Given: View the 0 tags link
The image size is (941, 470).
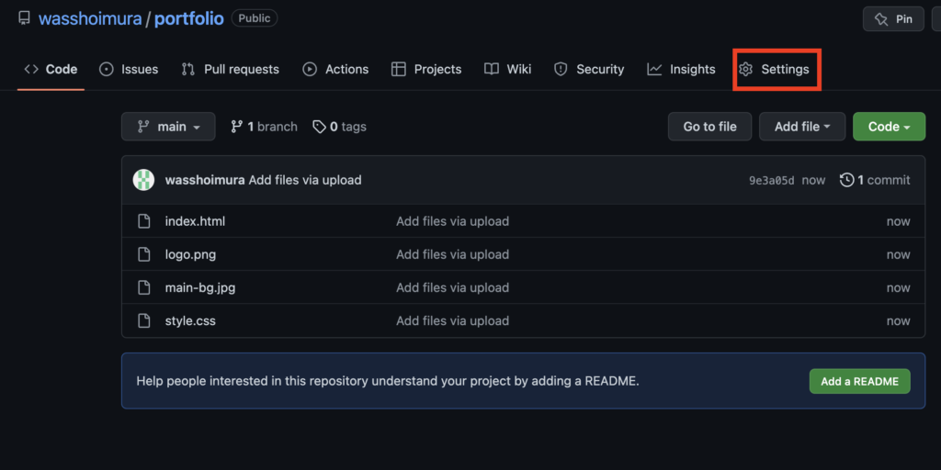Looking at the screenshot, I should coord(340,127).
